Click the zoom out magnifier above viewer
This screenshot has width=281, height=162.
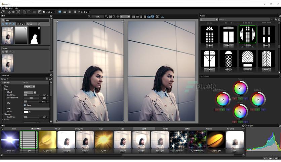coord(106,17)
